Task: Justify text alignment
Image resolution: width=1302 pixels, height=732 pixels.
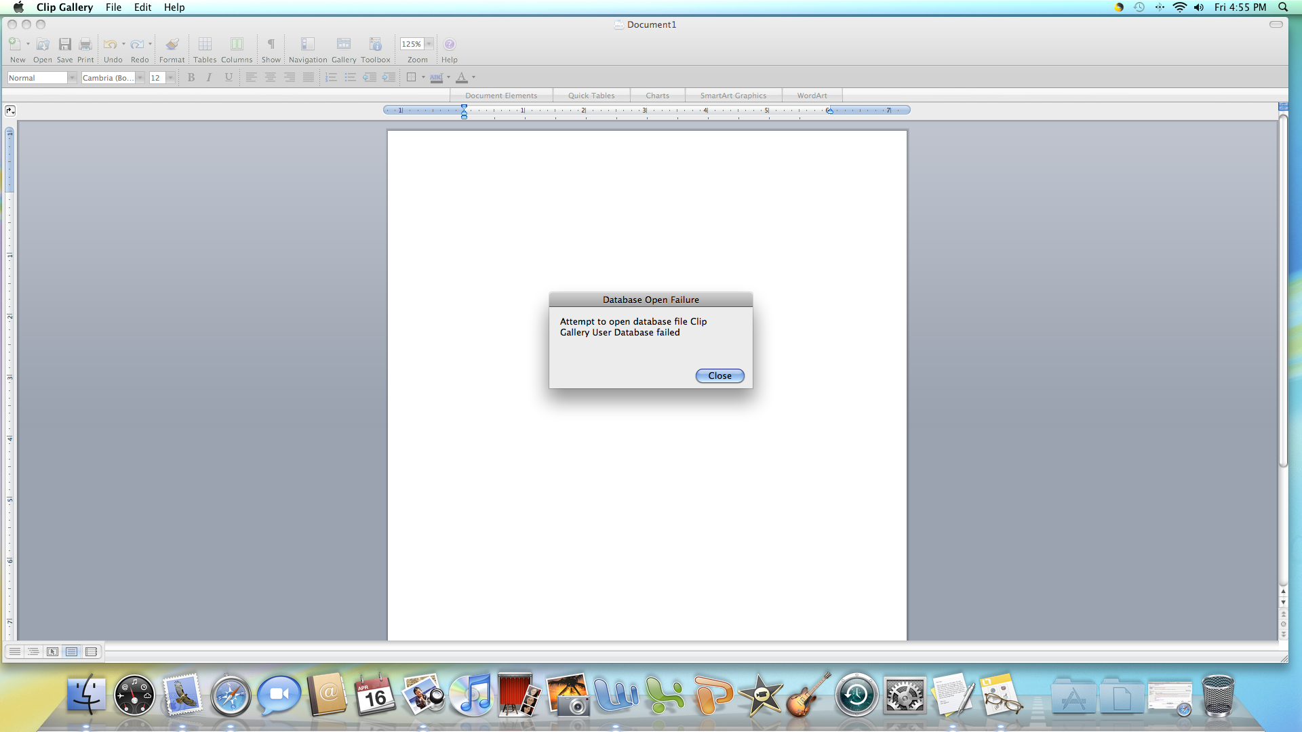Action: pos(308,77)
